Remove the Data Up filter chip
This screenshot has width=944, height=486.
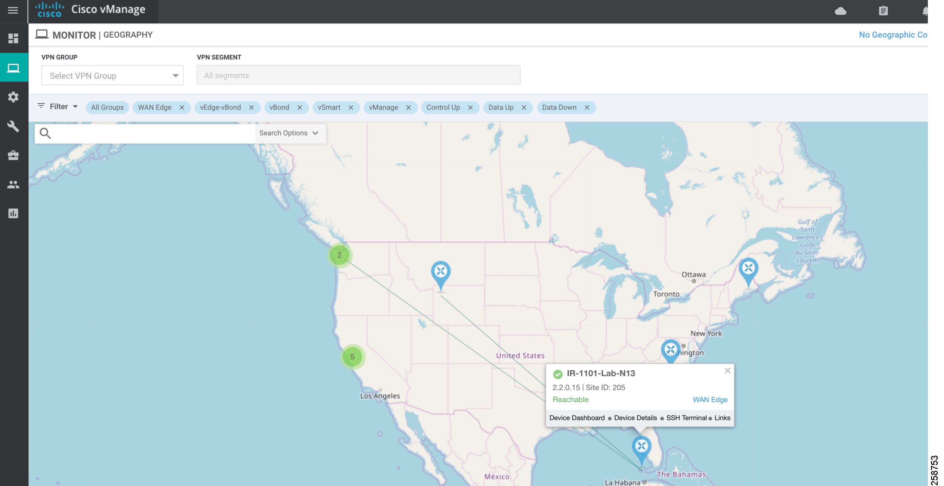pyautogui.click(x=524, y=107)
